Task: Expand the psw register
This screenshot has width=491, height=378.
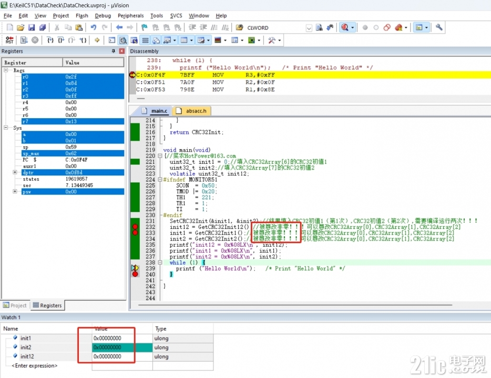Action: 15,191
